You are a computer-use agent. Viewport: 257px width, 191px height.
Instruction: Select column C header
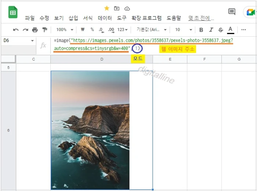coord(33,59)
